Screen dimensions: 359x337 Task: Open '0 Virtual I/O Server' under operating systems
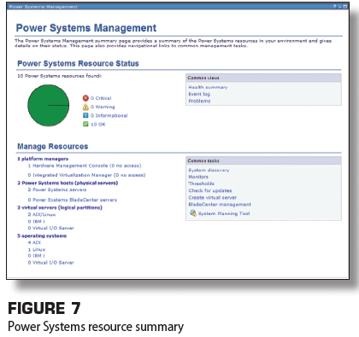tap(50, 263)
